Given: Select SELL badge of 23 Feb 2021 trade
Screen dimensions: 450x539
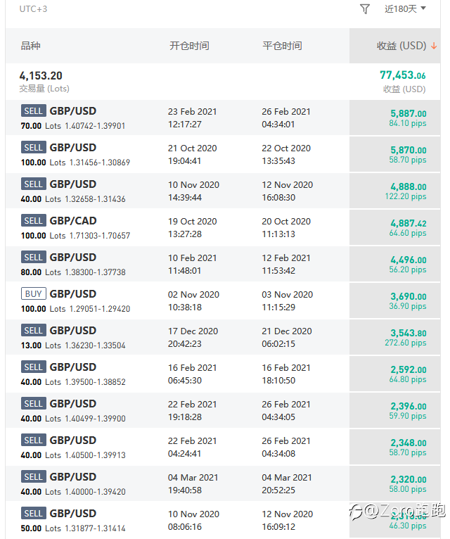Looking at the screenshot, I should (x=33, y=111).
